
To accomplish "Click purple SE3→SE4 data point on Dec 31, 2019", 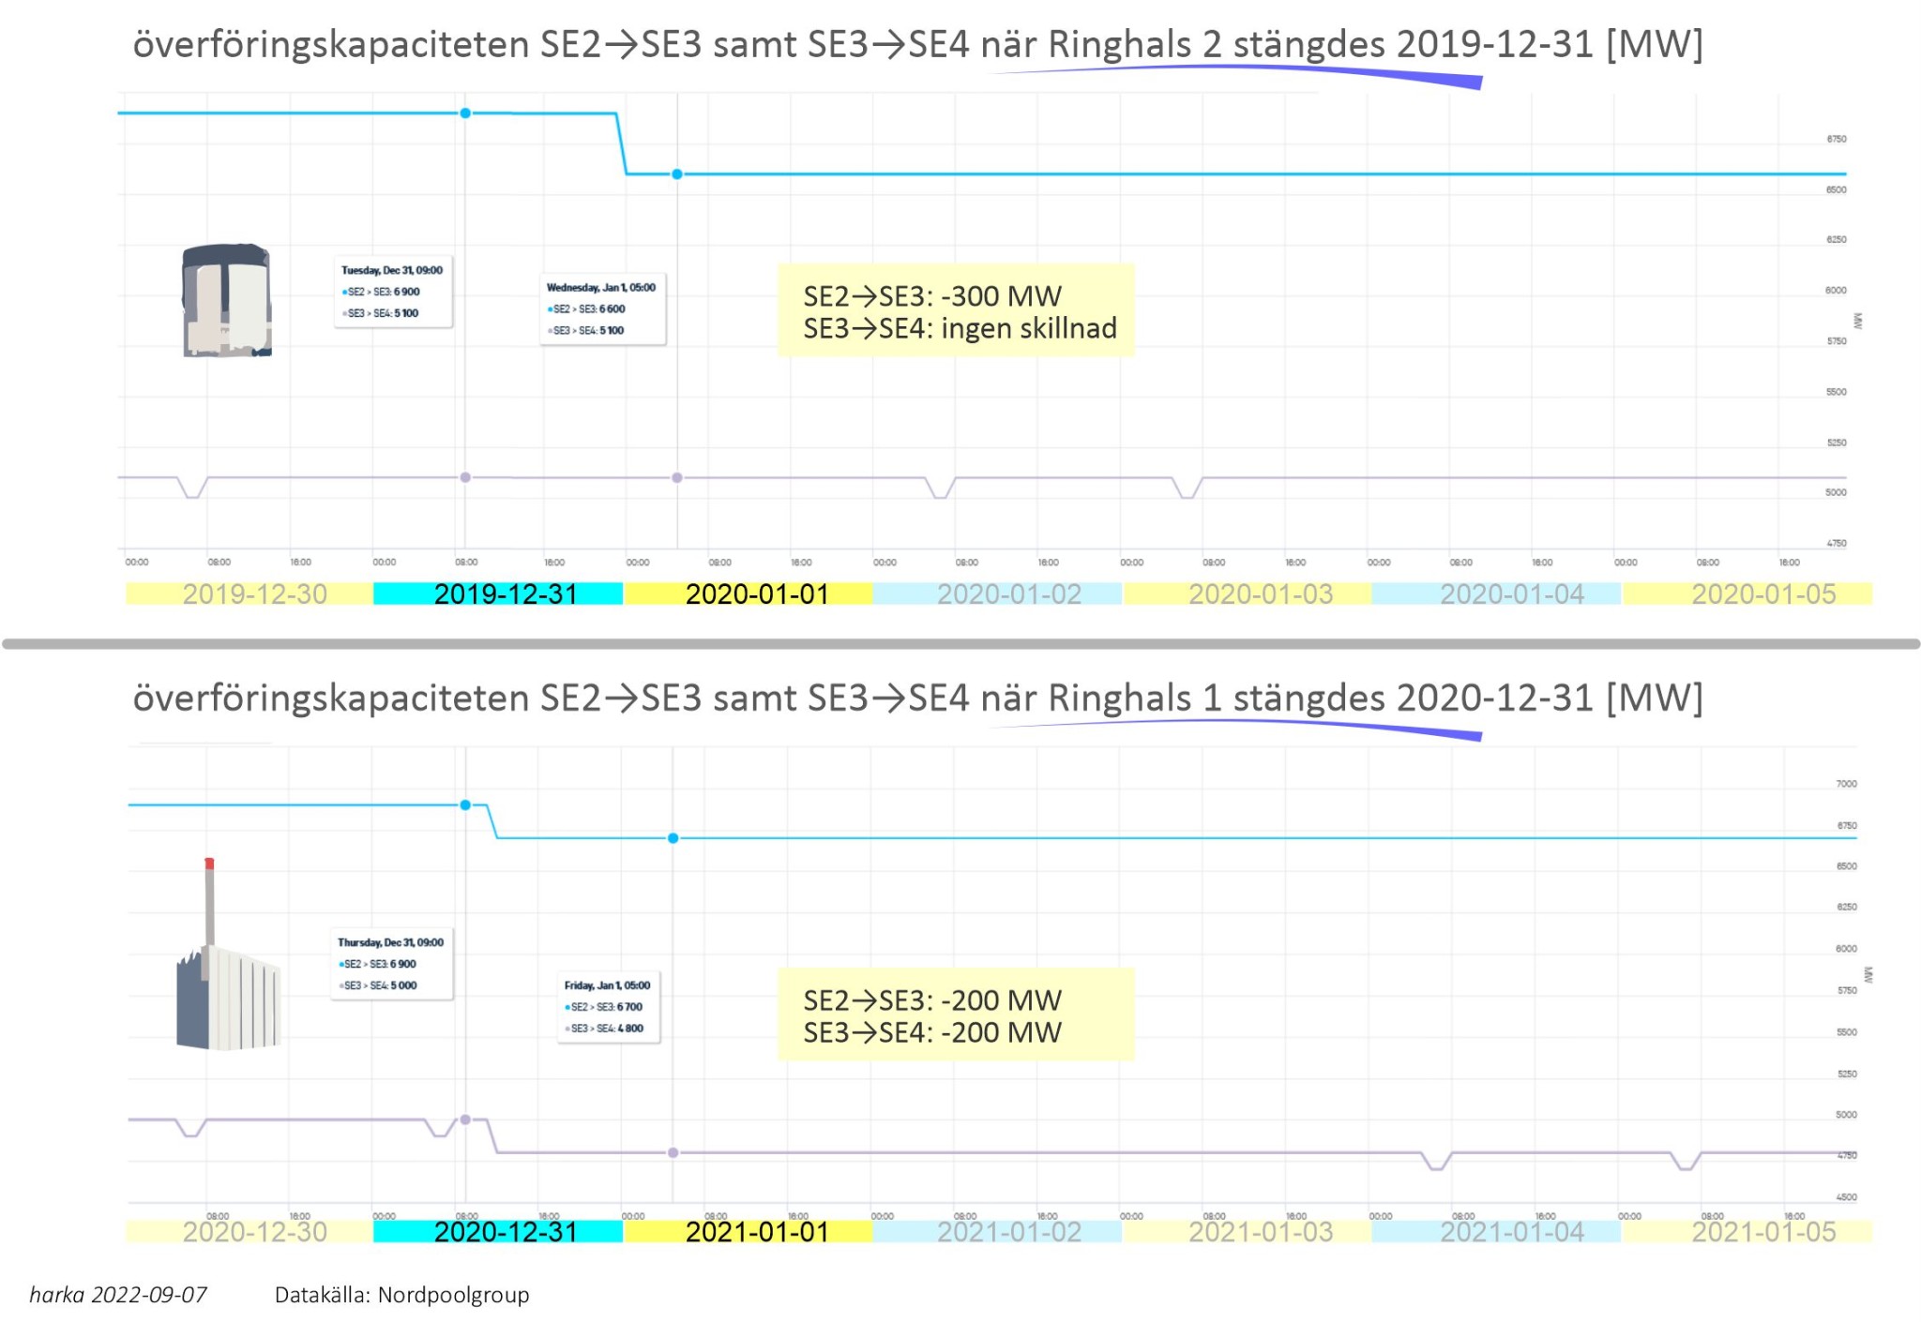I will click(465, 478).
